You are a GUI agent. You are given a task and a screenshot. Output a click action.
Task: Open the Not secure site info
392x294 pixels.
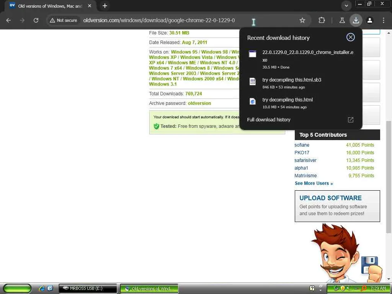(x=63, y=20)
